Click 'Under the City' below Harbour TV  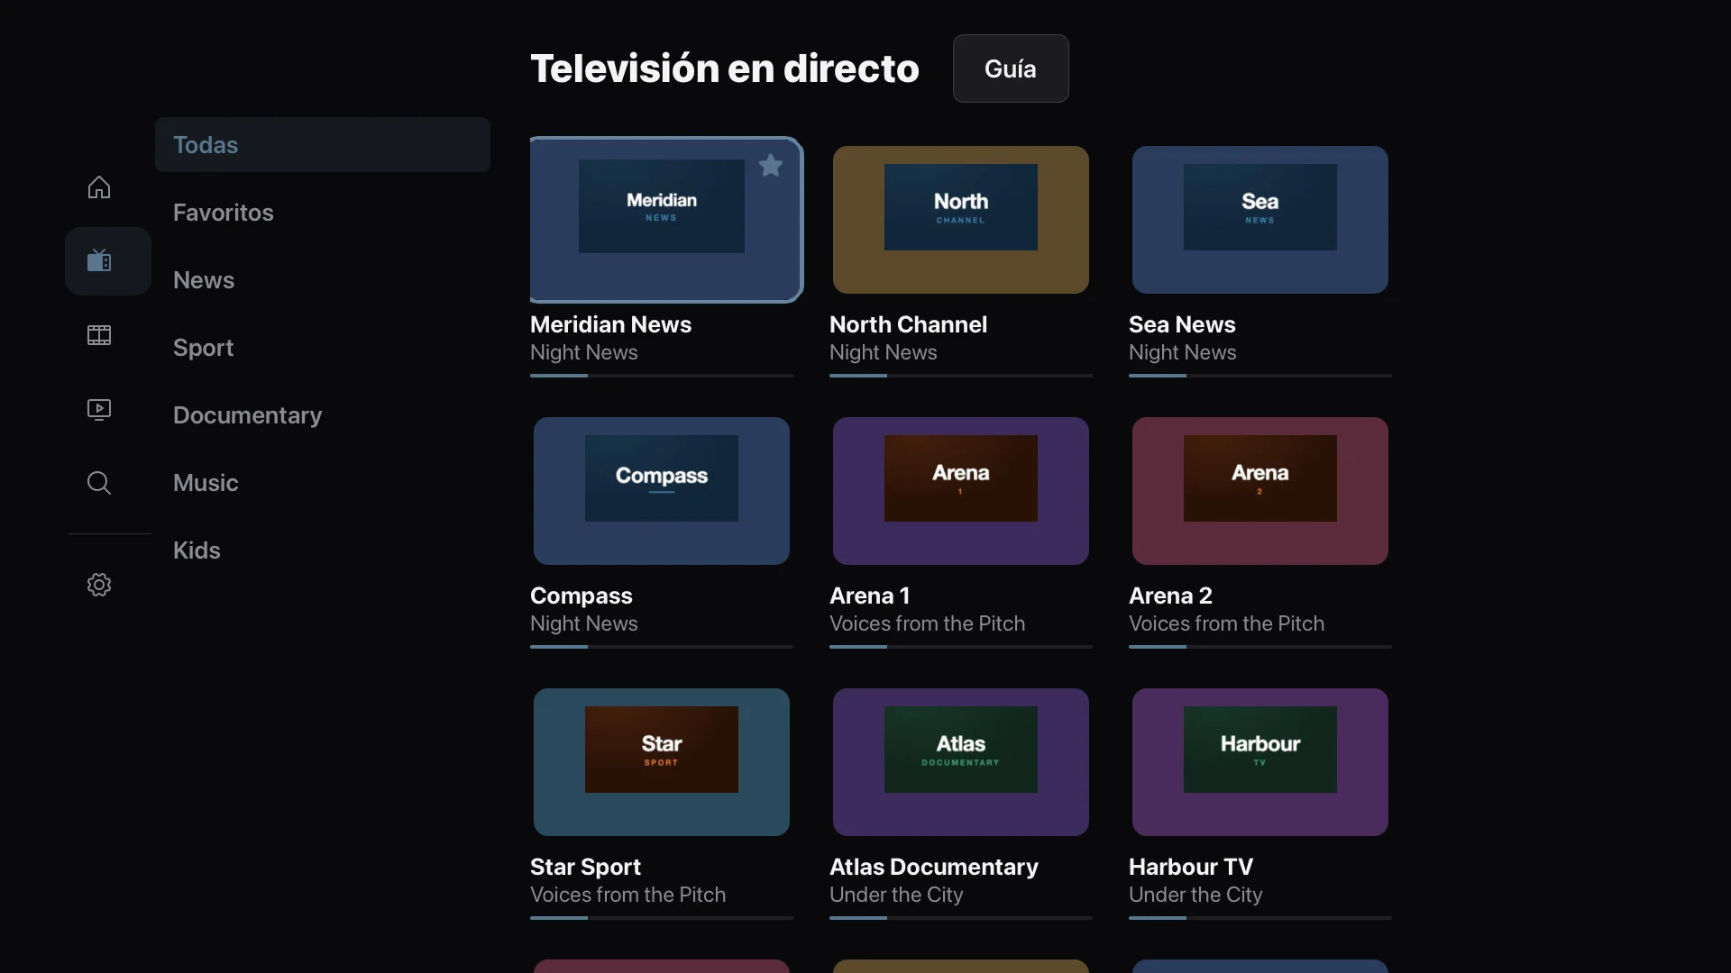pos(1195,895)
